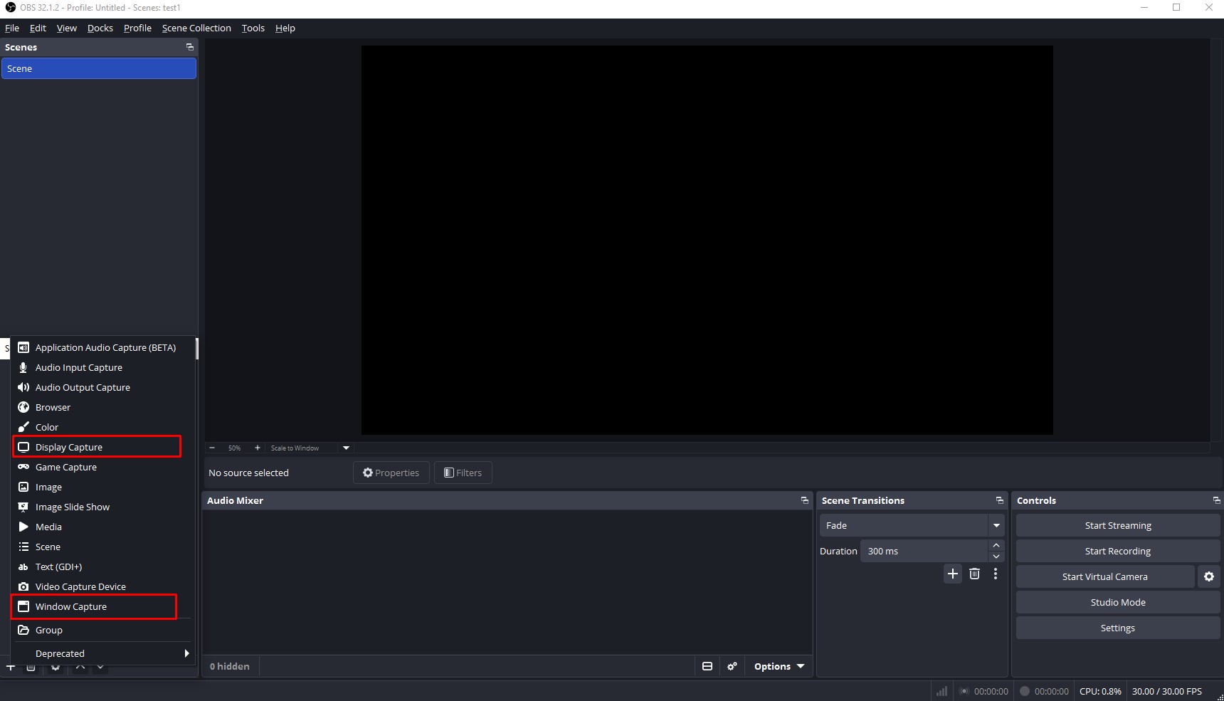This screenshot has width=1224, height=701.
Task: Click the 50% preview zoom value
Action: (234, 448)
